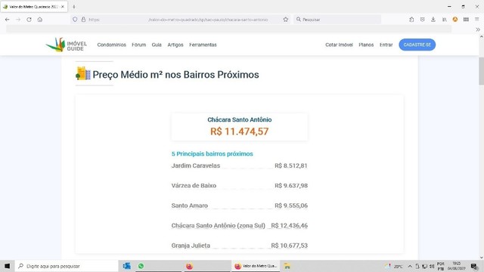The width and height of the screenshot is (484, 272).
Task: Select Chácara Santo Antônio (zona Sul) row
Action: 240,225
